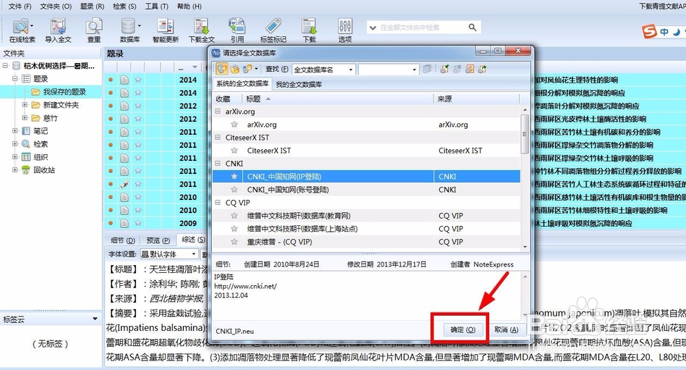The width and height of the screenshot is (686, 370).
Task: Click the third gear-with-folder icon in dialog toolbar
Action: 247,69
